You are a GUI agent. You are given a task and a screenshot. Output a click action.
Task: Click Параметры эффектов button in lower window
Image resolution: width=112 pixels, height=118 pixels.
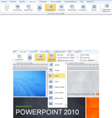52,58
